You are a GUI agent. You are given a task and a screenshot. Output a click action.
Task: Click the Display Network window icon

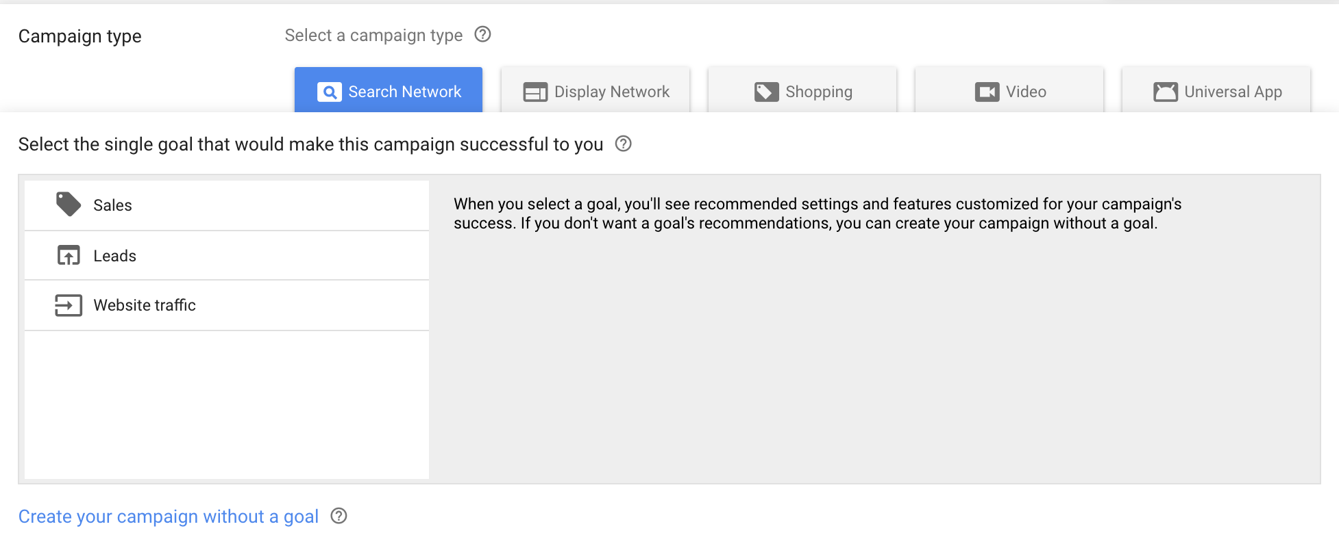click(535, 92)
